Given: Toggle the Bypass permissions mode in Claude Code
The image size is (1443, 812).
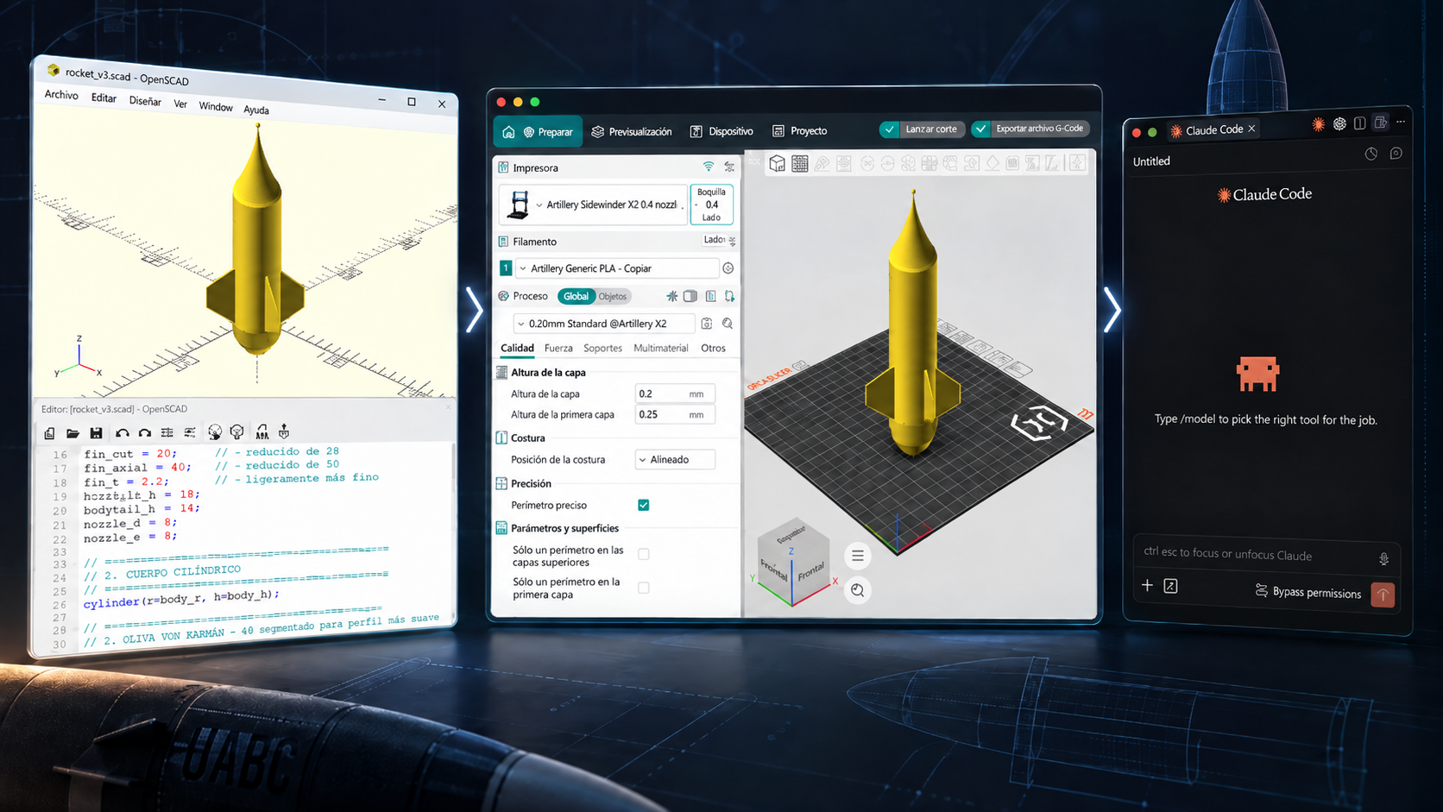Looking at the screenshot, I should click(x=1308, y=592).
